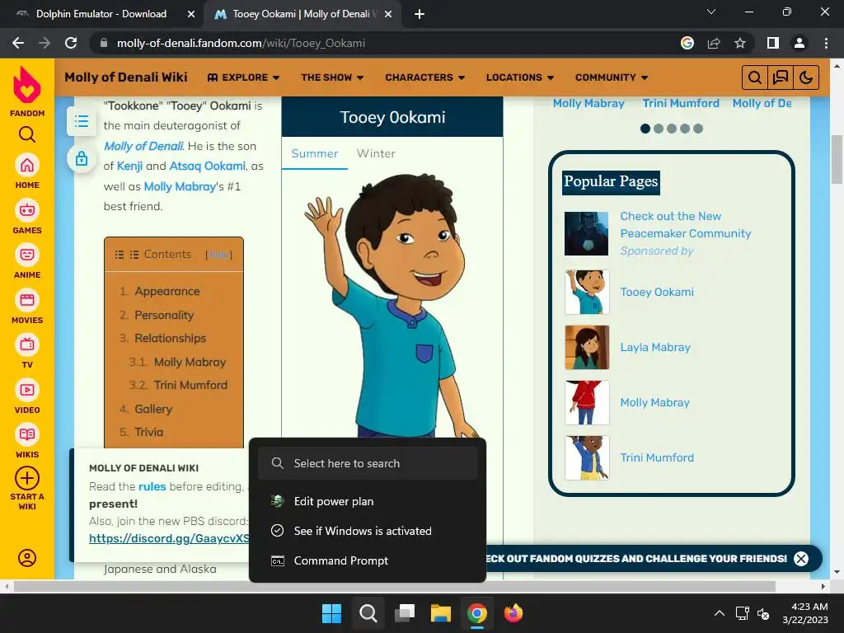Expand the Characters dropdown menu
The width and height of the screenshot is (844, 633).
pyautogui.click(x=424, y=77)
